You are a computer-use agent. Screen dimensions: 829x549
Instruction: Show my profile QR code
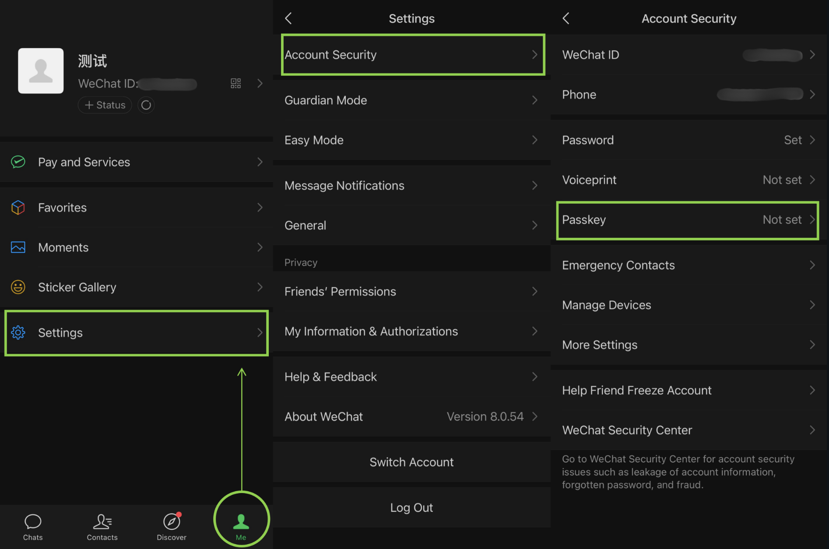pyautogui.click(x=235, y=83)
